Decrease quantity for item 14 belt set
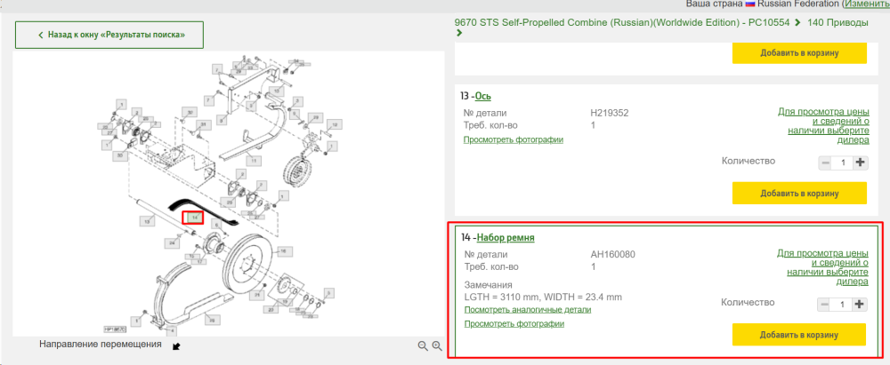This screenshot has height=365, width=890. click(x=824, y=305)
